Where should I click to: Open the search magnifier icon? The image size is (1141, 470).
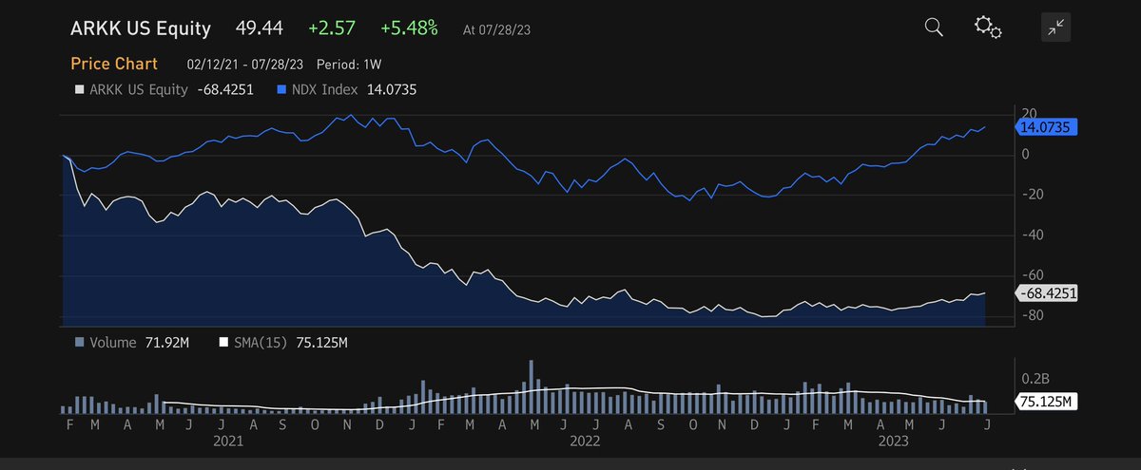(934, 27)
